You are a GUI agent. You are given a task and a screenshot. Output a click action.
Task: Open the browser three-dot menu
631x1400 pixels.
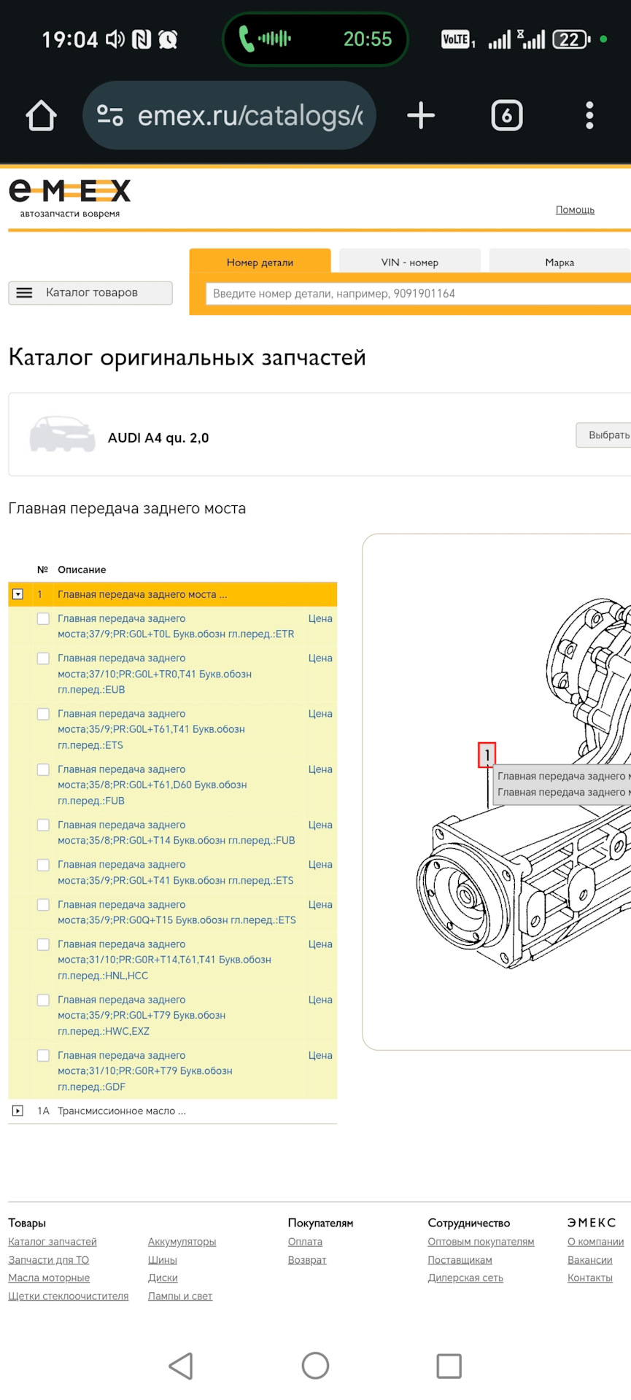coord(589,116)
